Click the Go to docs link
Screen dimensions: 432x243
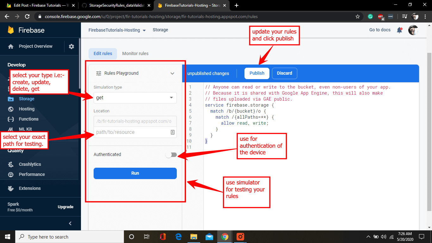tap(380, 30)
